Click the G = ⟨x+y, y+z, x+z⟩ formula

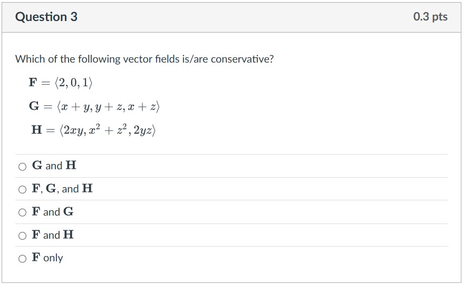click(94, 106)
